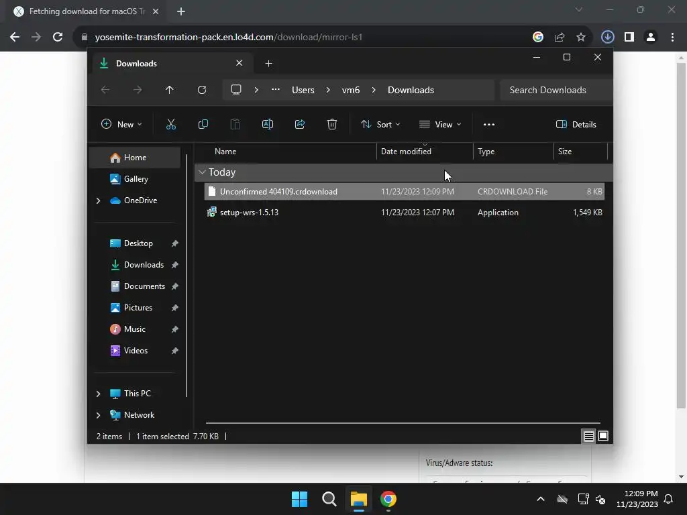This screenshot has height=515, width=687.
Task: Toggle Chrome side panel icon
Action: tap(629, 37)
